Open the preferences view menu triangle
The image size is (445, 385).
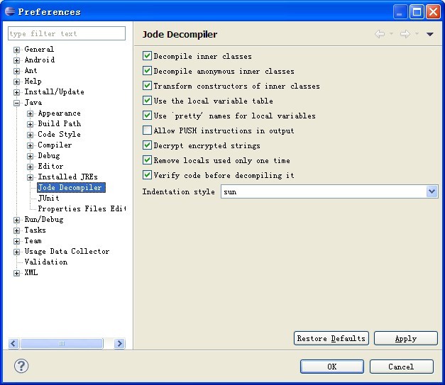[x=429, y=34]
